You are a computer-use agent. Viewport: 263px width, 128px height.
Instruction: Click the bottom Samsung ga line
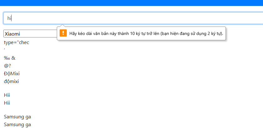[17, 125]
